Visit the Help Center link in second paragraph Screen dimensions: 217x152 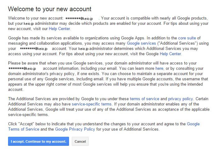click(170, 54)
